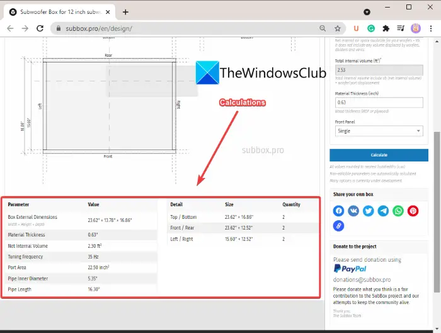
Task: Click the Donate to the project heading
Action: [x=355, y=247]
